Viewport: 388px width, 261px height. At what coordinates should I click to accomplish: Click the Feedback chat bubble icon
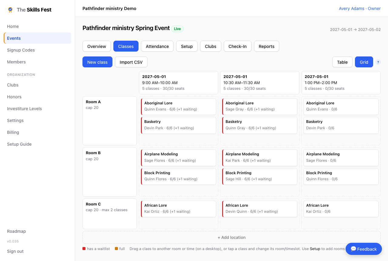[353, 249]
